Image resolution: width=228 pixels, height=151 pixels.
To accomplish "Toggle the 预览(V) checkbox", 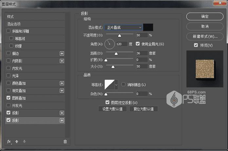I will (196, 45).
